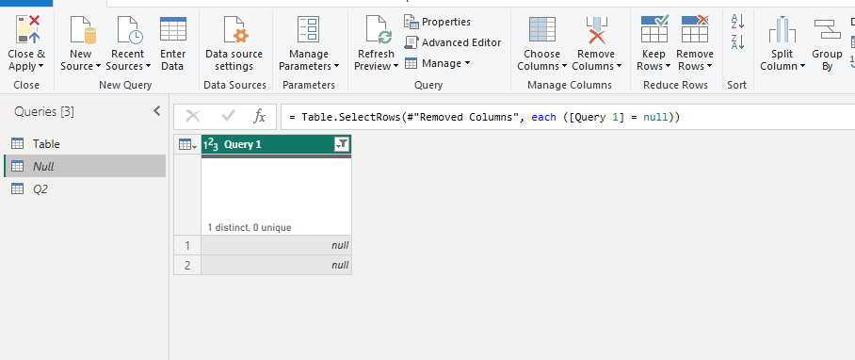Viewport: 855px width, 360px height.
Task: Click inside the formula bar
Action: (x=568, y=117)
